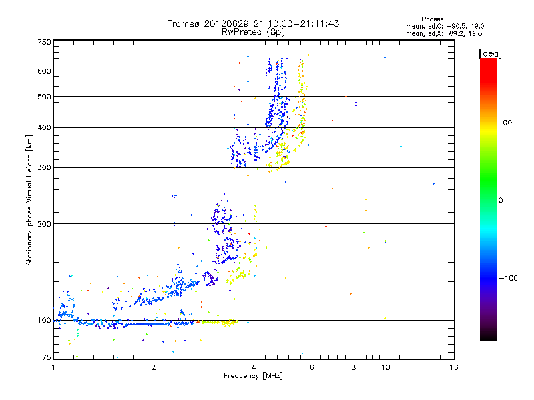Viewport: 534px width, 400px height.
Task: Click the y-axis tick label '400'
Action: [x=44, y=128]
